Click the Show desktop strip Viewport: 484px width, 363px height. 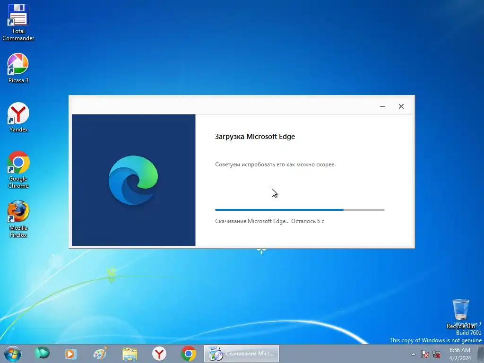click(x=481, y=354)
